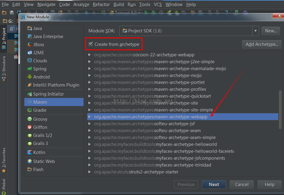The image size is (284, 195).
Task: Select the Android module type
Action: [x=54, y=77]
